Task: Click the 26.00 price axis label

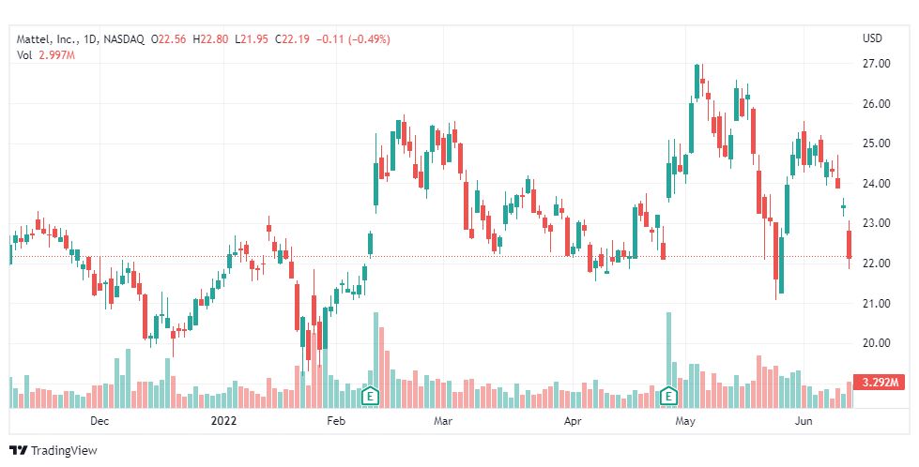Action: [x=876, y=103]
